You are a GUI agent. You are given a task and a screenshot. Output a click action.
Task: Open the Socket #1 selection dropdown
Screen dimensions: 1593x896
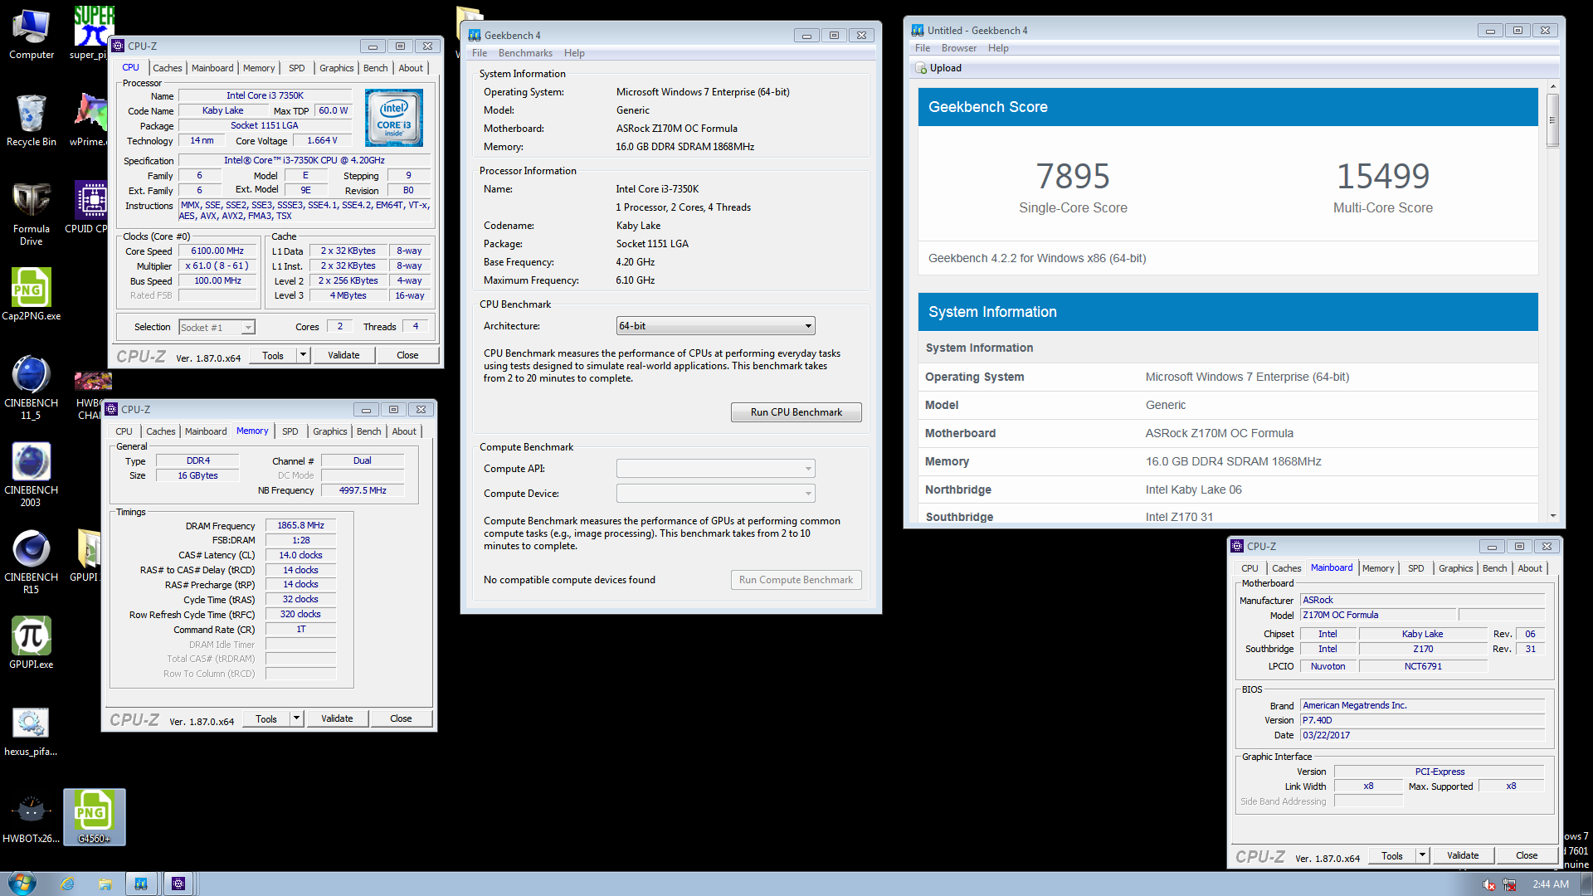(x=217, y=328)
